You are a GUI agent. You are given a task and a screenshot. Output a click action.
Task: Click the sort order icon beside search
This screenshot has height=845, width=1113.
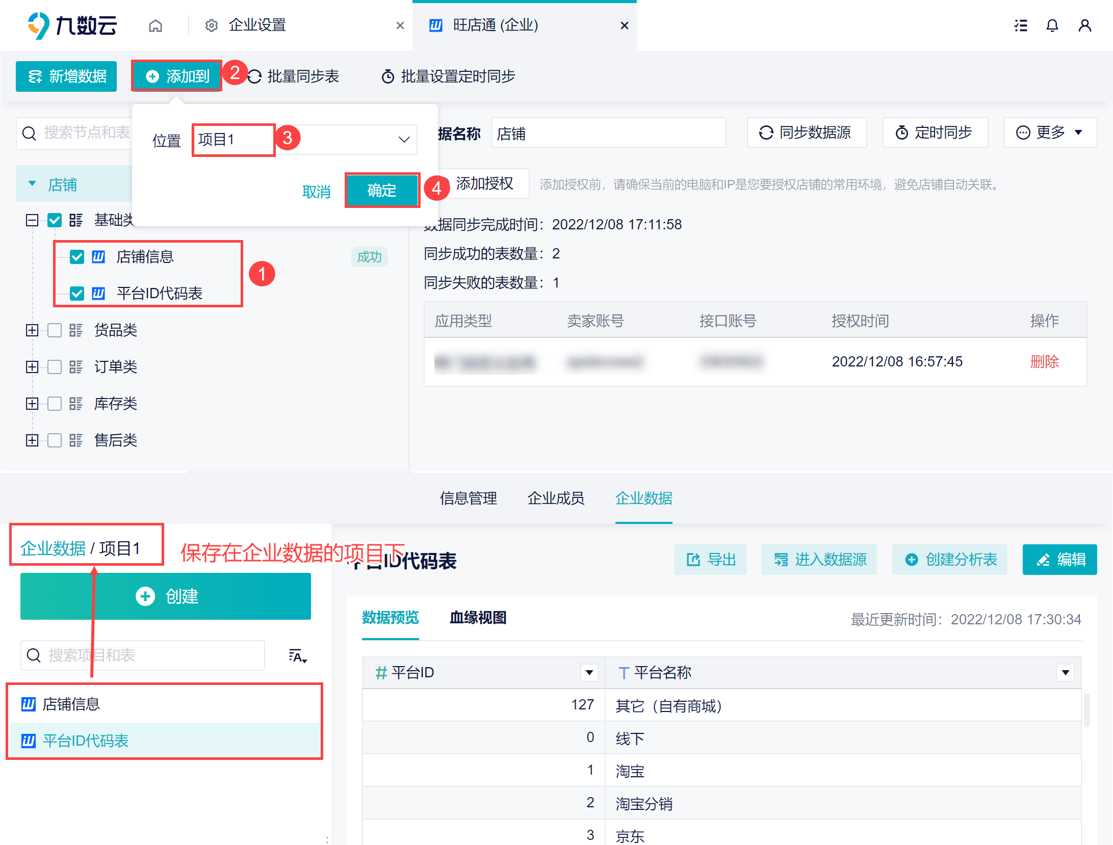coord(298,656)
